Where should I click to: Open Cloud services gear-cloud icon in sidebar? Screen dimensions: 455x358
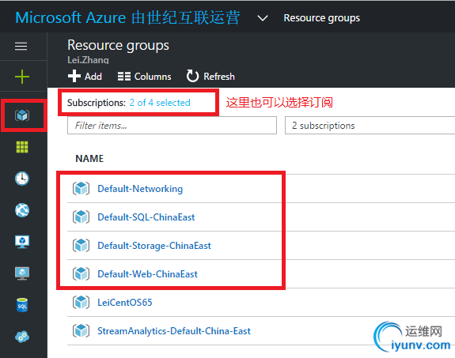22,337
